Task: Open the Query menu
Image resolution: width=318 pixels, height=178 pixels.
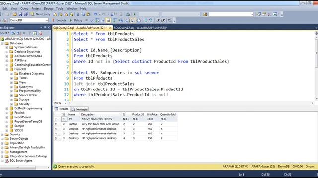Action: click(x=24, y=9)
